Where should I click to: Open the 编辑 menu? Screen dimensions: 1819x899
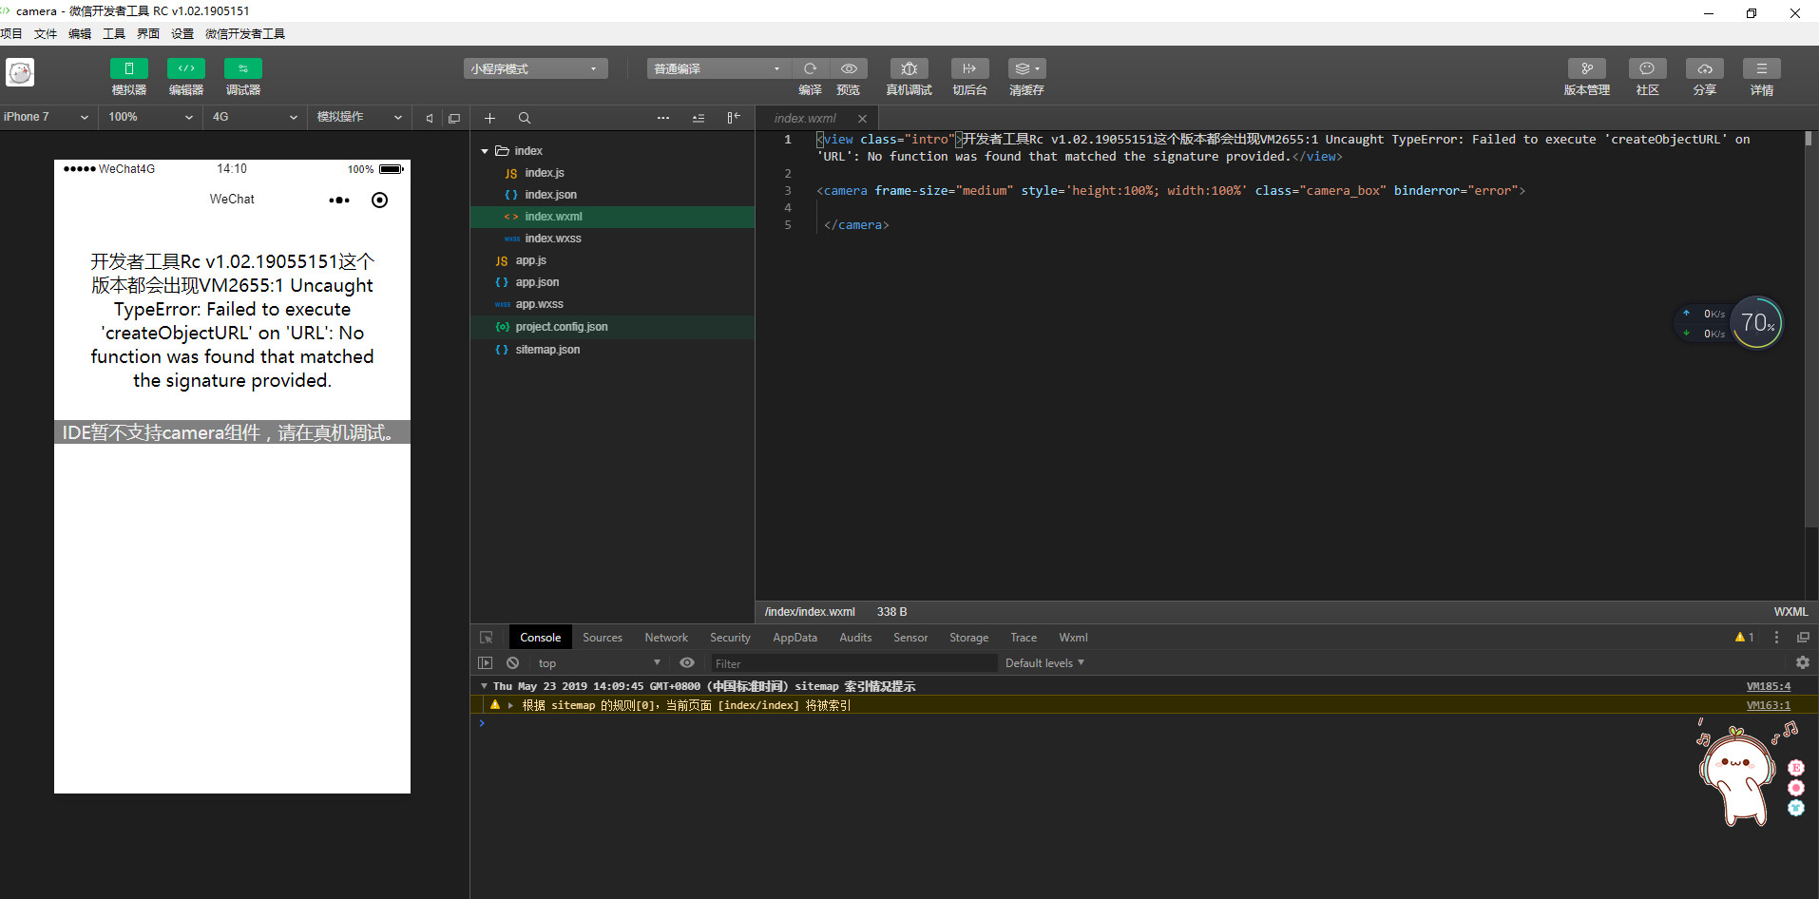[80, 34]
